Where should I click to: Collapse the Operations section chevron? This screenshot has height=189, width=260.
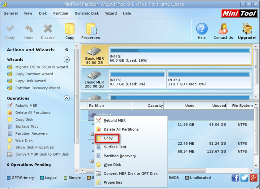(x=67, y=98)
